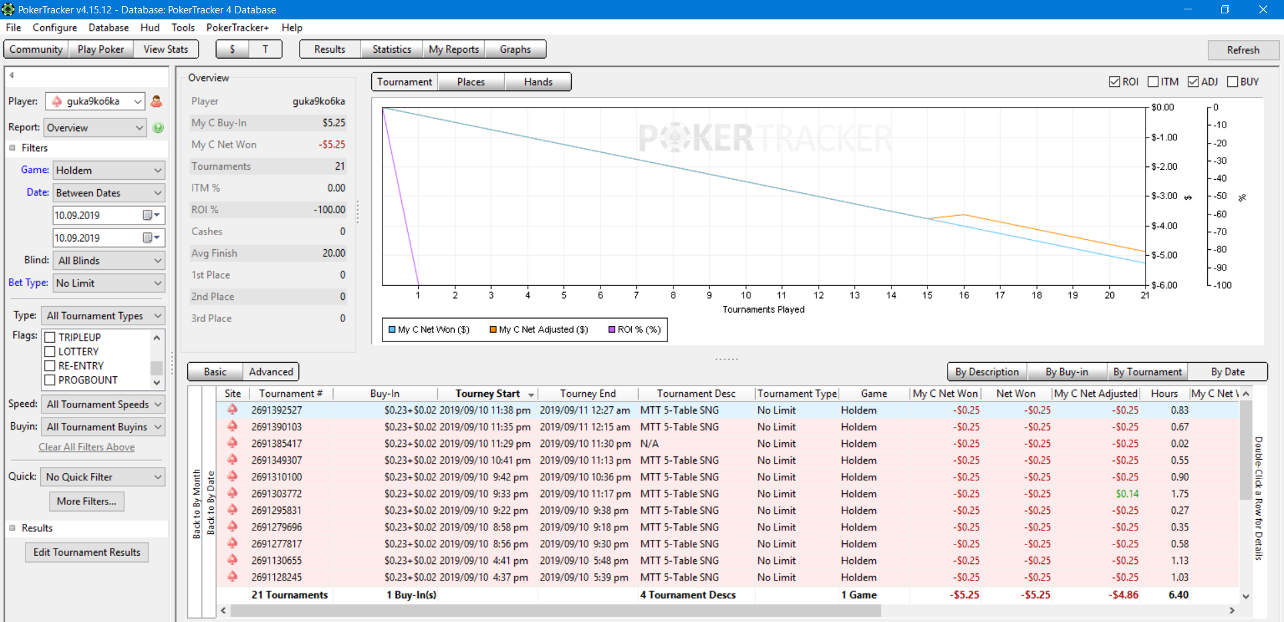Screen dimensions: 1284x622
Task: Click the Refresh button
Action: coord(1243,50)
